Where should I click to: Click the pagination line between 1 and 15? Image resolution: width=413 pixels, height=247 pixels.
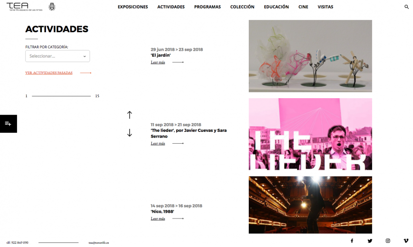(61, 96)
